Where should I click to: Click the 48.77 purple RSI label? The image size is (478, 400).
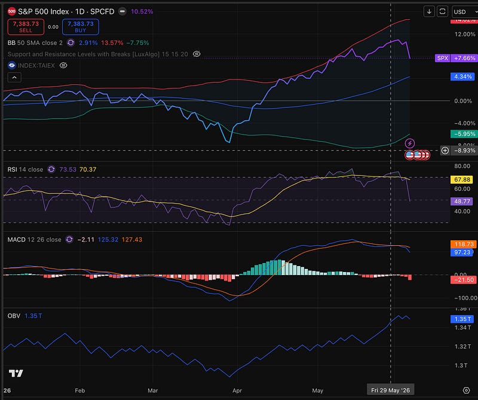coord(461,201)
